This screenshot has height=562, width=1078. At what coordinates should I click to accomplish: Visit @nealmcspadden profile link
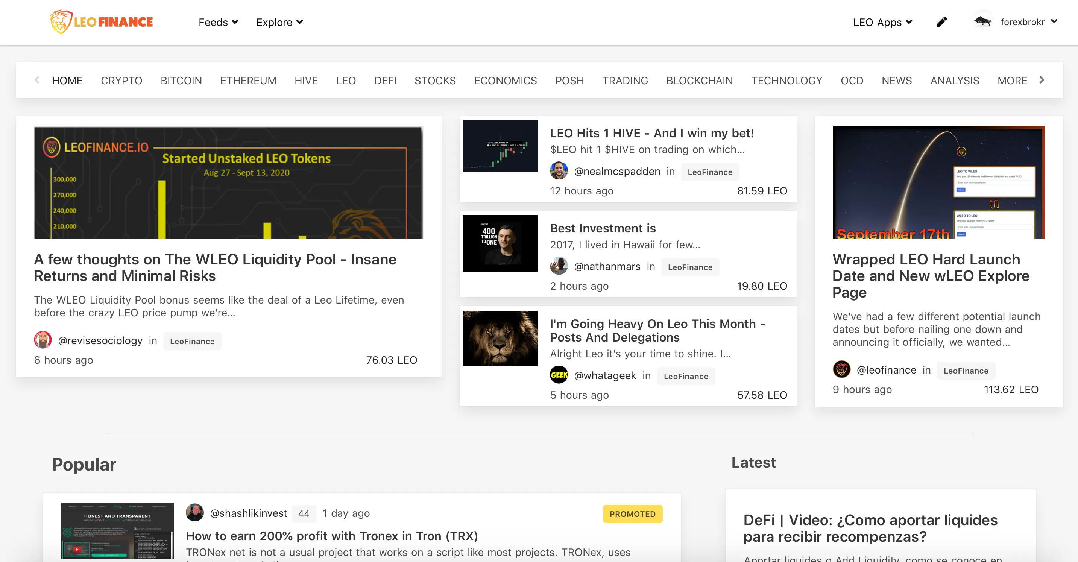617,171
